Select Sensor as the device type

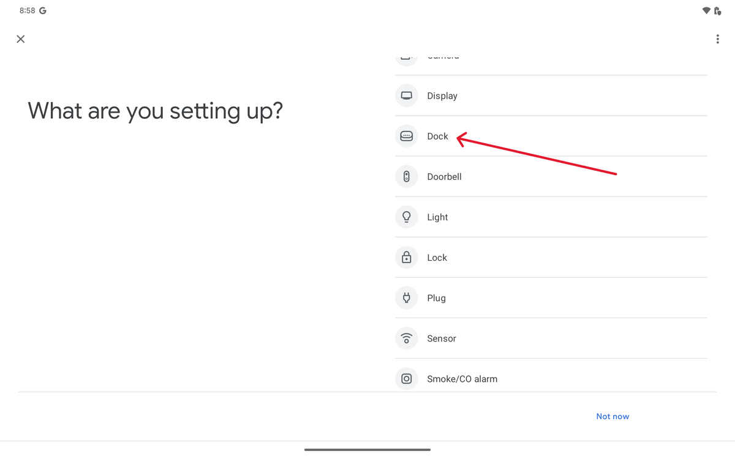[441, 338]
